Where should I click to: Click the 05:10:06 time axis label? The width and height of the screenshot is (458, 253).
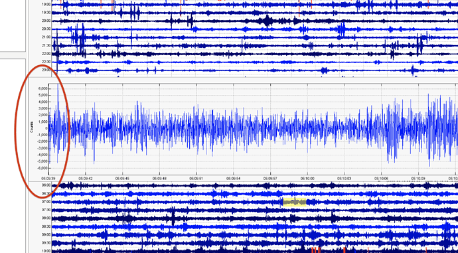coord(381,178)
